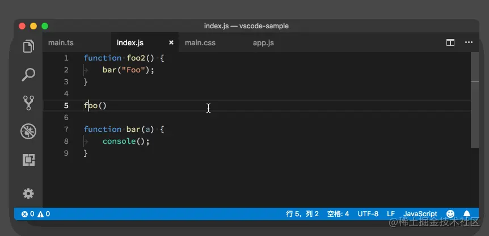Click the parameter a on line 7
The height and width of the screenshot is (236, 489).
pyautogui.click(x=148, y=130)
